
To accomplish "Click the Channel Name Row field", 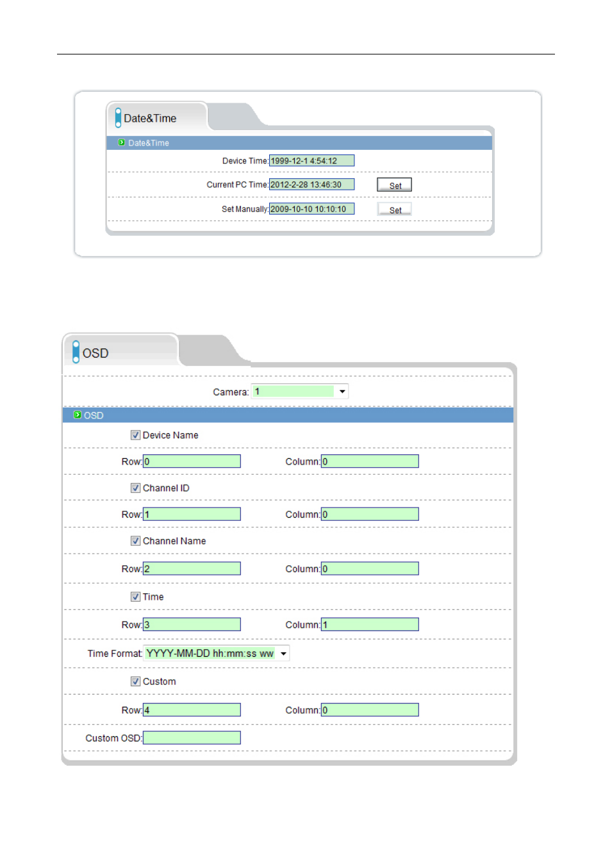I will (192, 569).
